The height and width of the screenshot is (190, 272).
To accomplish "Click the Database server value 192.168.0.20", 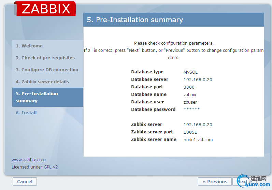I will click(x=198, y=79).
